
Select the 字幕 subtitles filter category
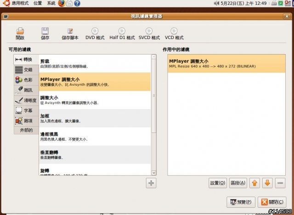click(x=26, y=110)
